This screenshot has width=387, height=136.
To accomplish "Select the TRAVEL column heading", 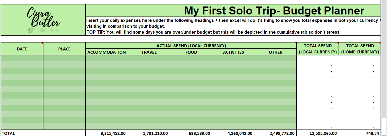I will click(x=149, y=52).
